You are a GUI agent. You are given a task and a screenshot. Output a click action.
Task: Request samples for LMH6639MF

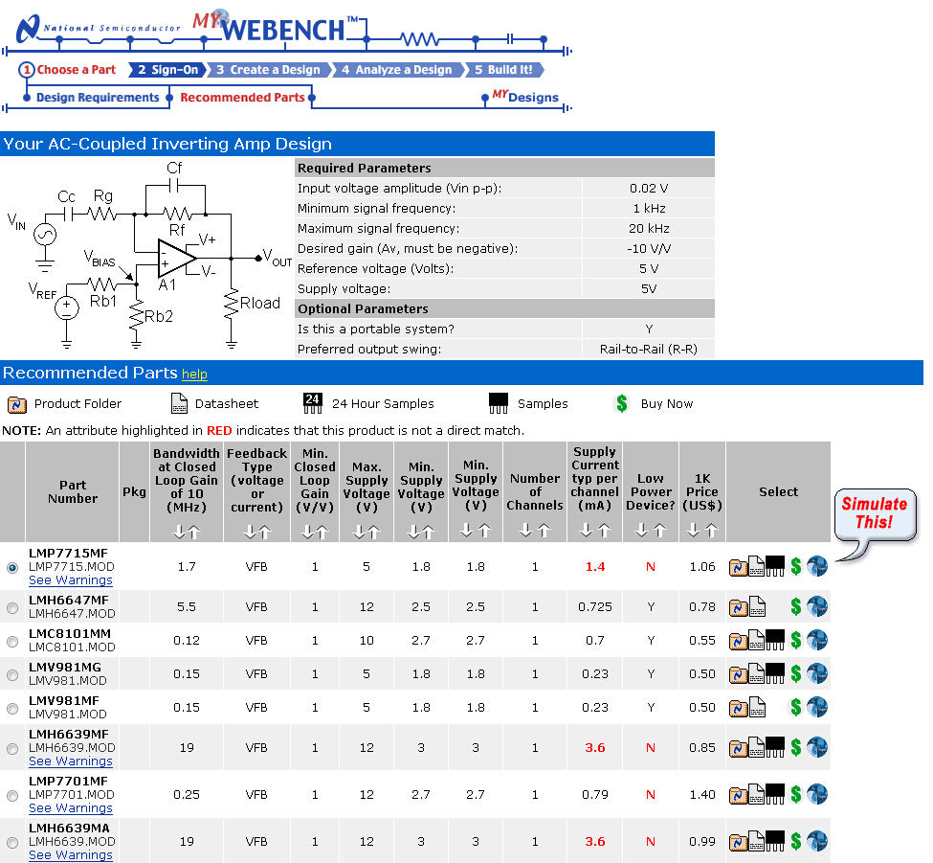775,747
